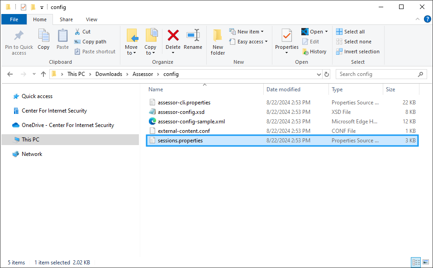This screenshot has width=433, height=268.
Task: Switch to details view toggle
Action: [x=415, y=262]
